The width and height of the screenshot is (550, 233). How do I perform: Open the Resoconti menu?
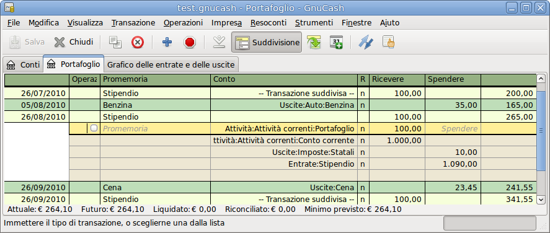click(x=268, y=23)
